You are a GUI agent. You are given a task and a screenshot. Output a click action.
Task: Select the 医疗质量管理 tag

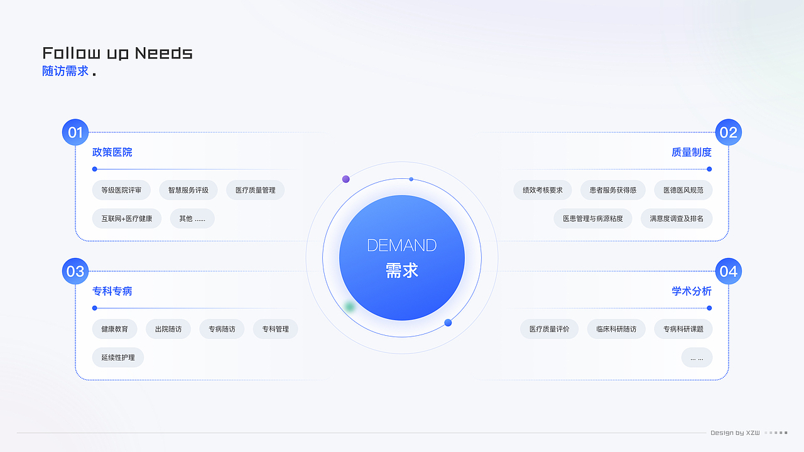[x=256, y=190]
